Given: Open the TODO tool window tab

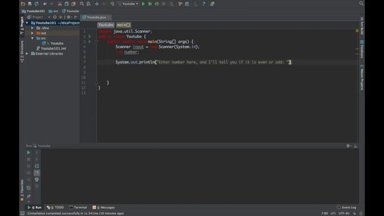Looking at the screenshot, I should 55,208.
